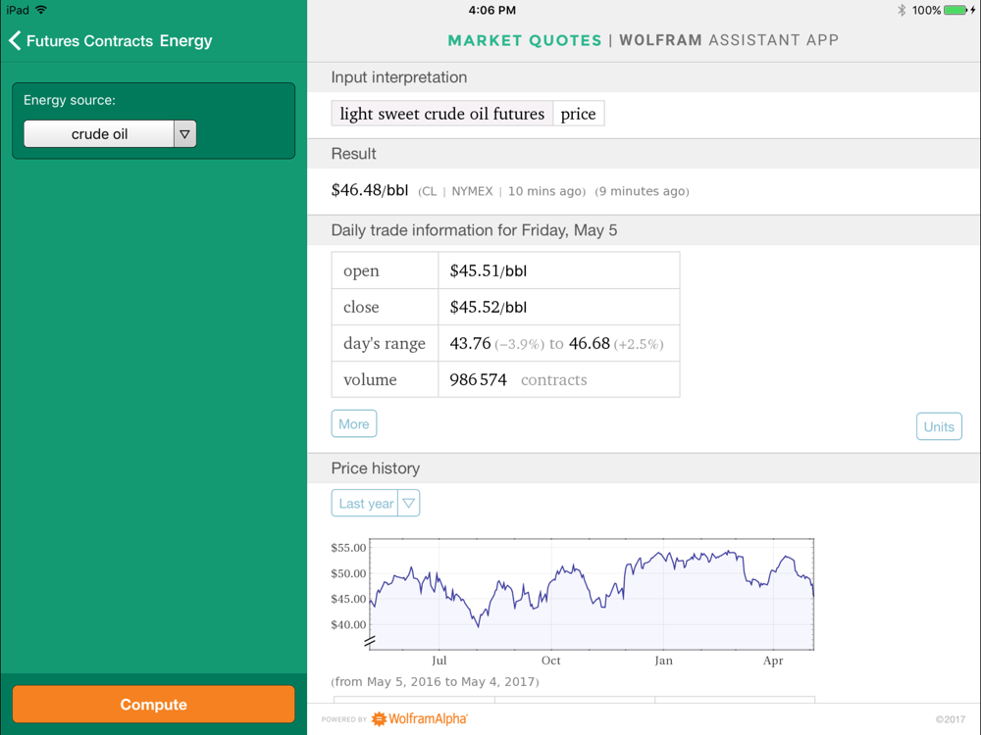Screen dimensions: 981x735
Task: Tap the orange Compute button
Action: click(153, 705)
